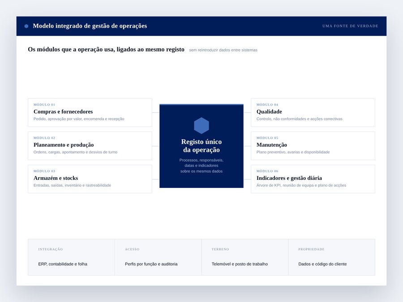Viewport: 403px width, 302px height.
Task: Open the 'Armazém e stocks' module card
Action: [x=90, y=179]
